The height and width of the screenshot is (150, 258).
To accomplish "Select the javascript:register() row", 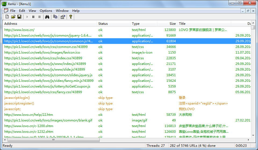I will click(127, 103).
